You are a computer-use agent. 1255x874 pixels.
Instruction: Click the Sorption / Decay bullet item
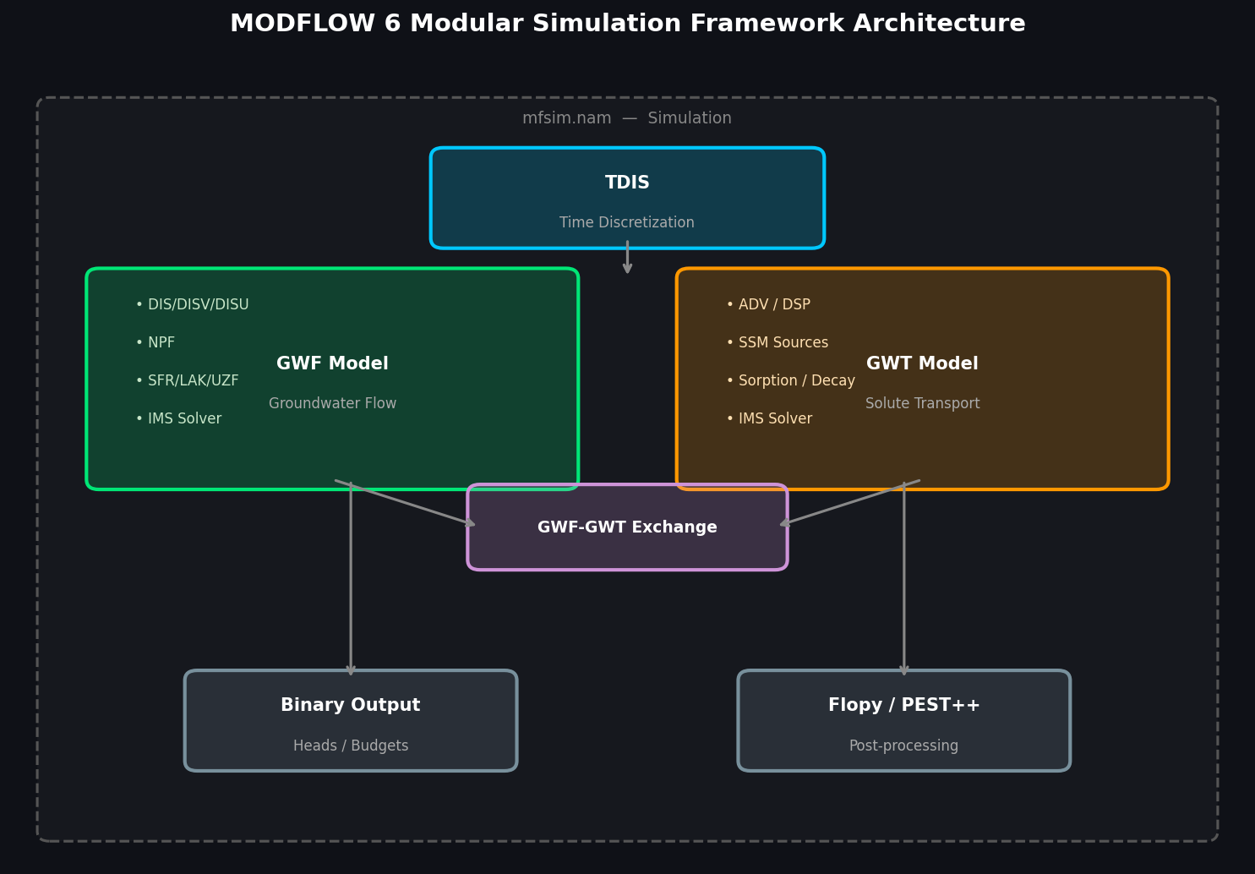coord(790,381)
